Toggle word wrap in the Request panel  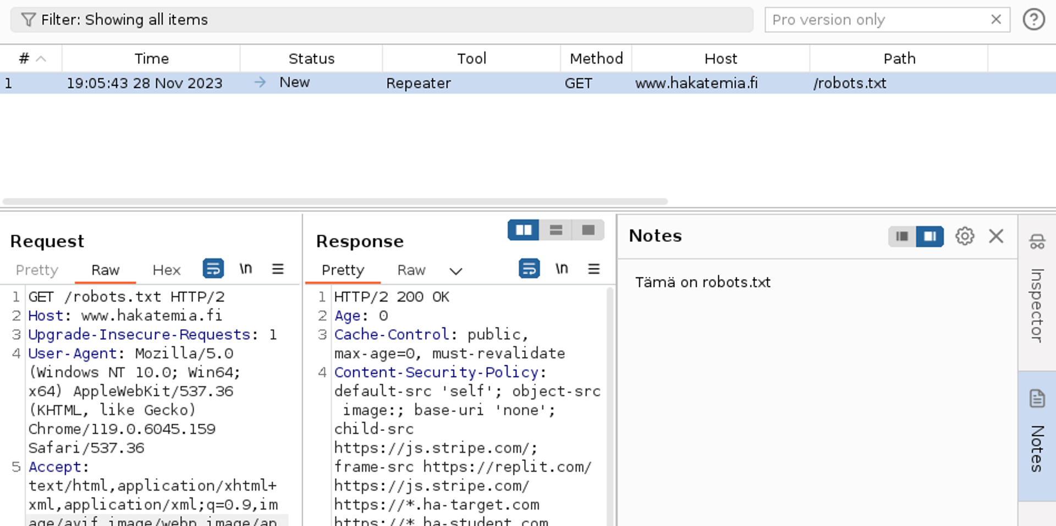click(x=213, y=269)
